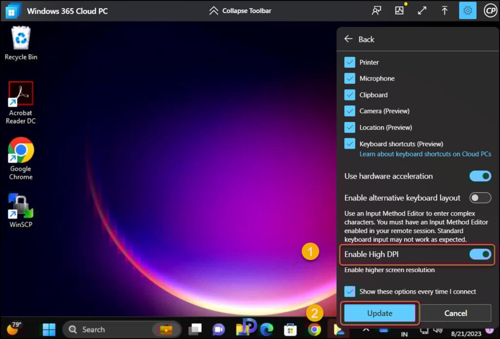
Task: Open Task View on the taskbar
Action: click(195, 329)
